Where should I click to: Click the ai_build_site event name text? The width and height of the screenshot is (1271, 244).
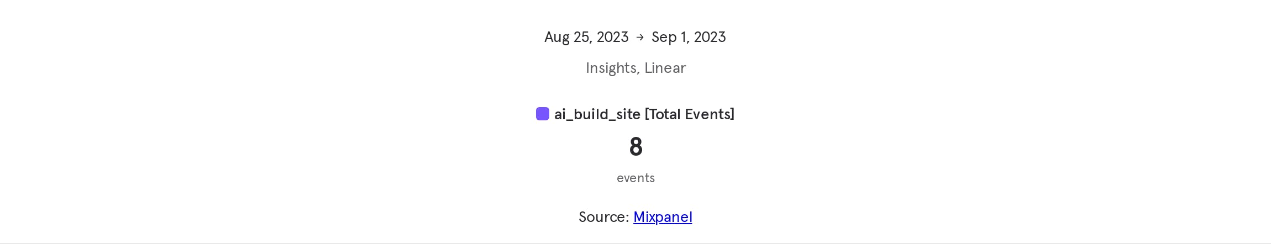[x=597, y=114]
